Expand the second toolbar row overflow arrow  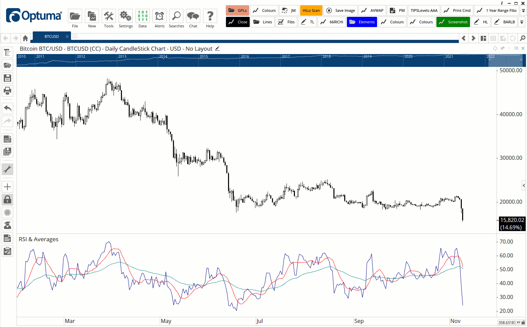click(522, 22)
